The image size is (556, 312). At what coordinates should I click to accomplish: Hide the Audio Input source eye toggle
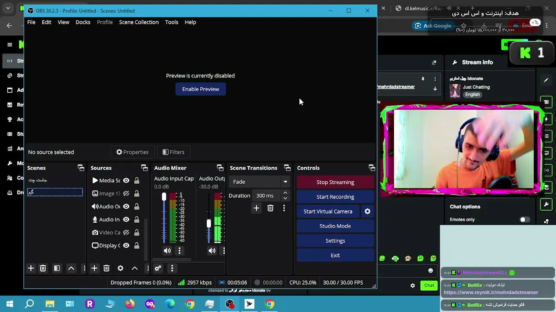coord(126,220)
